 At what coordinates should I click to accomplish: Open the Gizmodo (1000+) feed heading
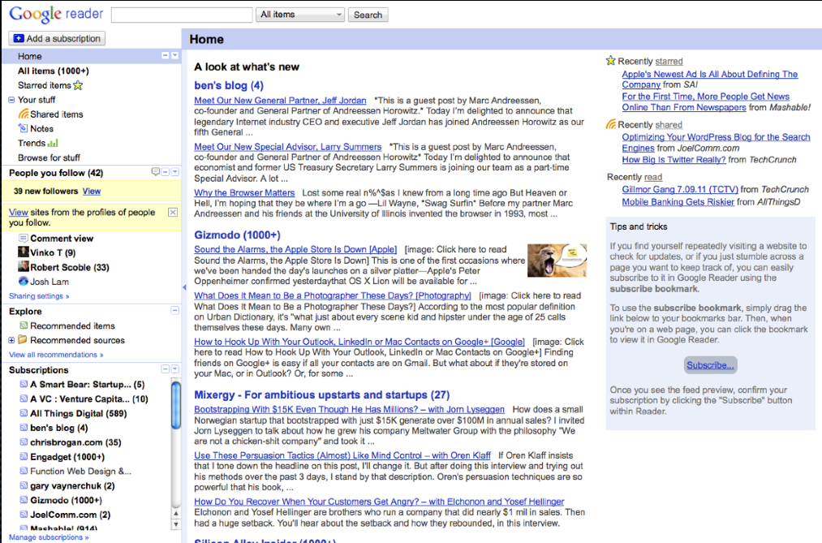click(238, 235)
